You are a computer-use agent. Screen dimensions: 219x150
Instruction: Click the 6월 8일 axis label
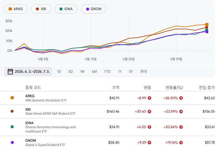pos(43,59)
